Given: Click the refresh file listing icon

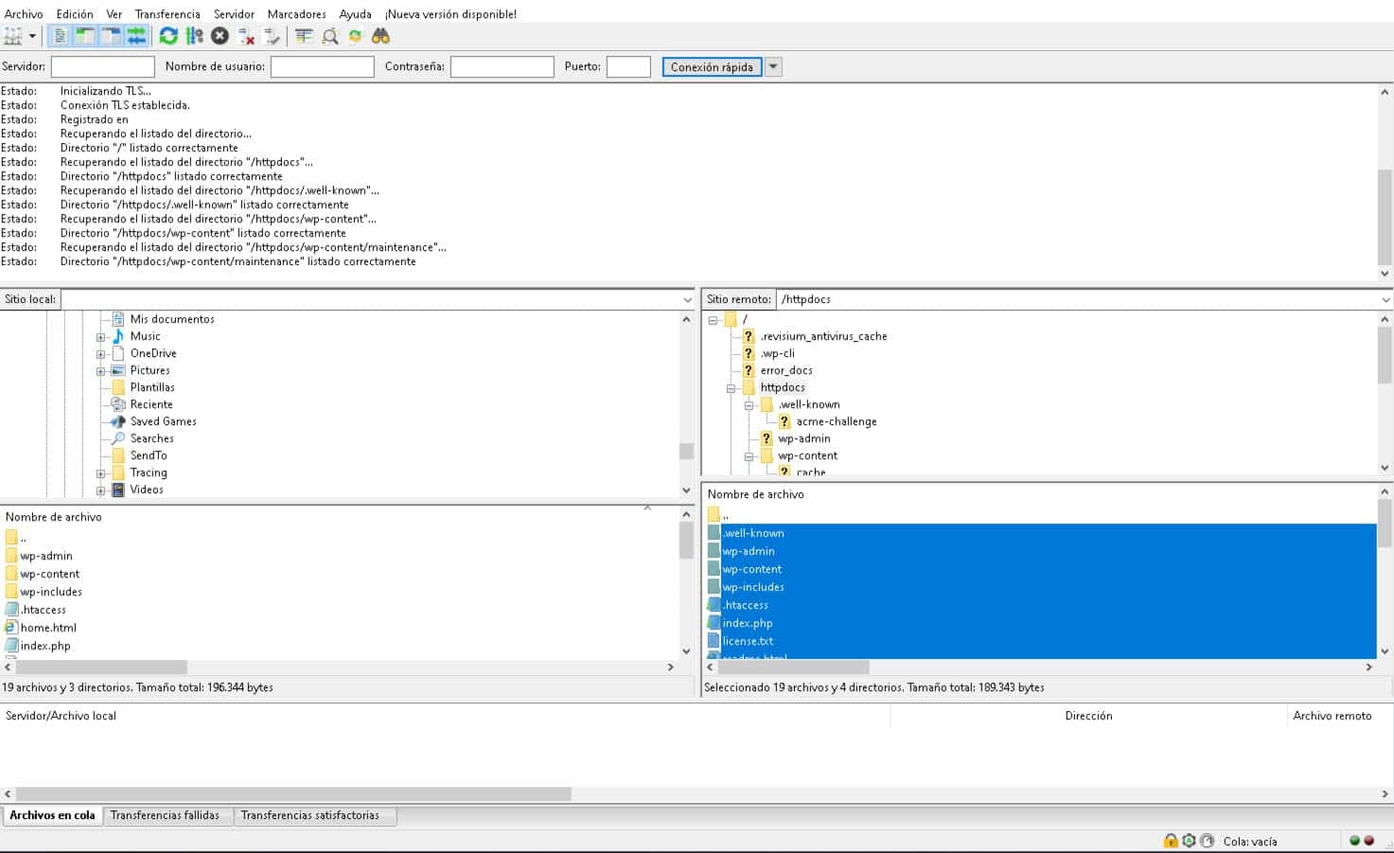Looking at the screenshot, I should (168, 36).
